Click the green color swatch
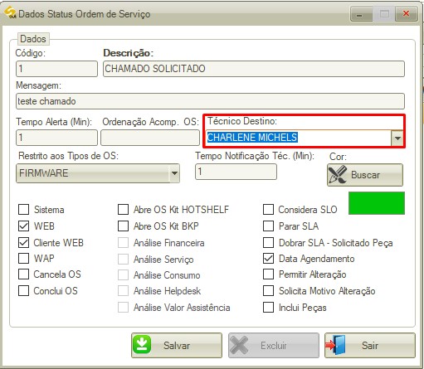Image resolution: width=424 pixels, height=369 pixels. (x=377, y=203)
